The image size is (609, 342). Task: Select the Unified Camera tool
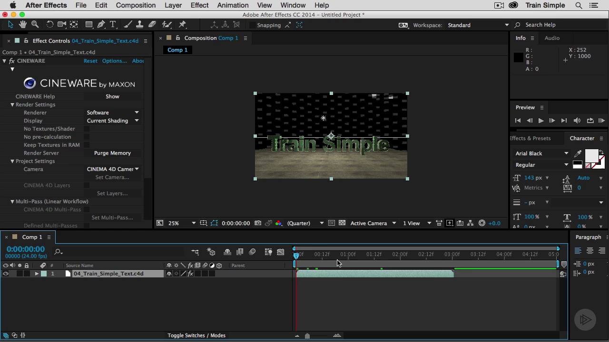[62, 24]
